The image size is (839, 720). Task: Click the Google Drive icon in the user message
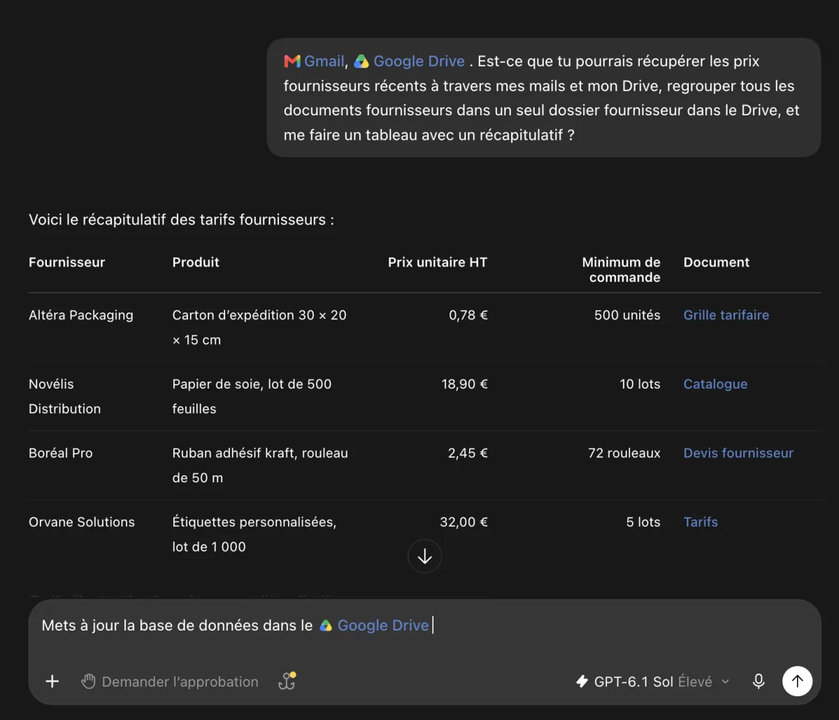point(361,62)
